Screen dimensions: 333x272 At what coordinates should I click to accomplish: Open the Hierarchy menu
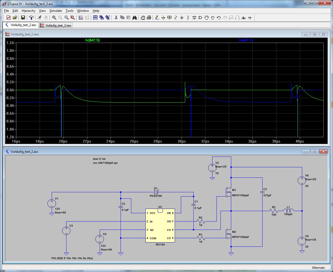(28, 11)
